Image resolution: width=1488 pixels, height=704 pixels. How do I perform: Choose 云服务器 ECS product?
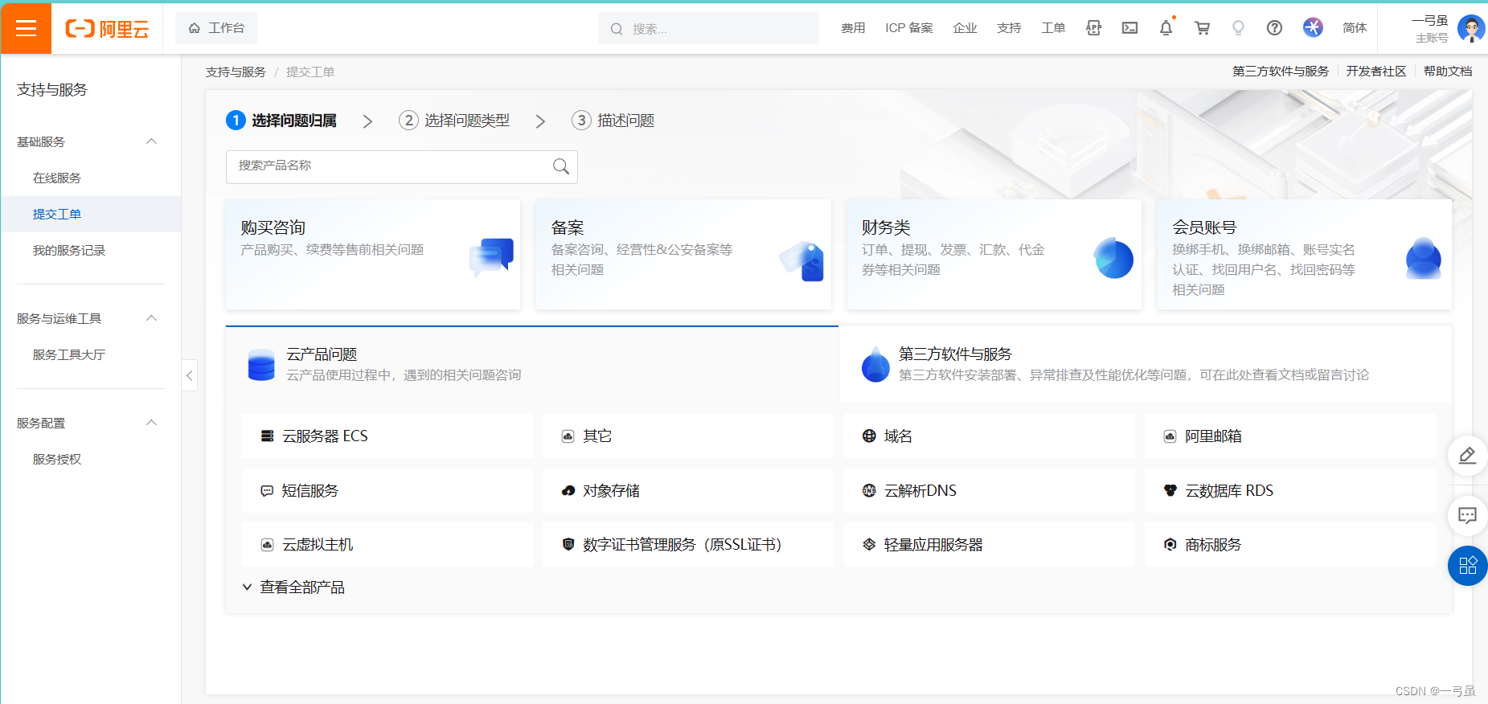click(x=387, y=436)
